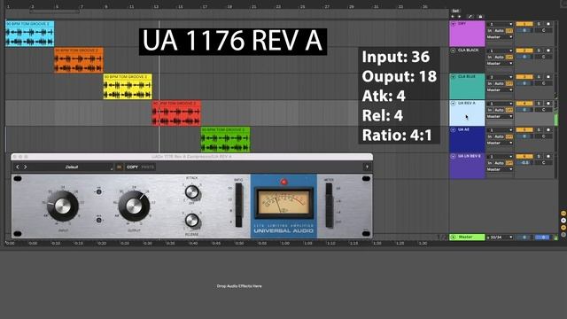
Task: Open DRY track output Master dropdown
Action: [500, 37]
